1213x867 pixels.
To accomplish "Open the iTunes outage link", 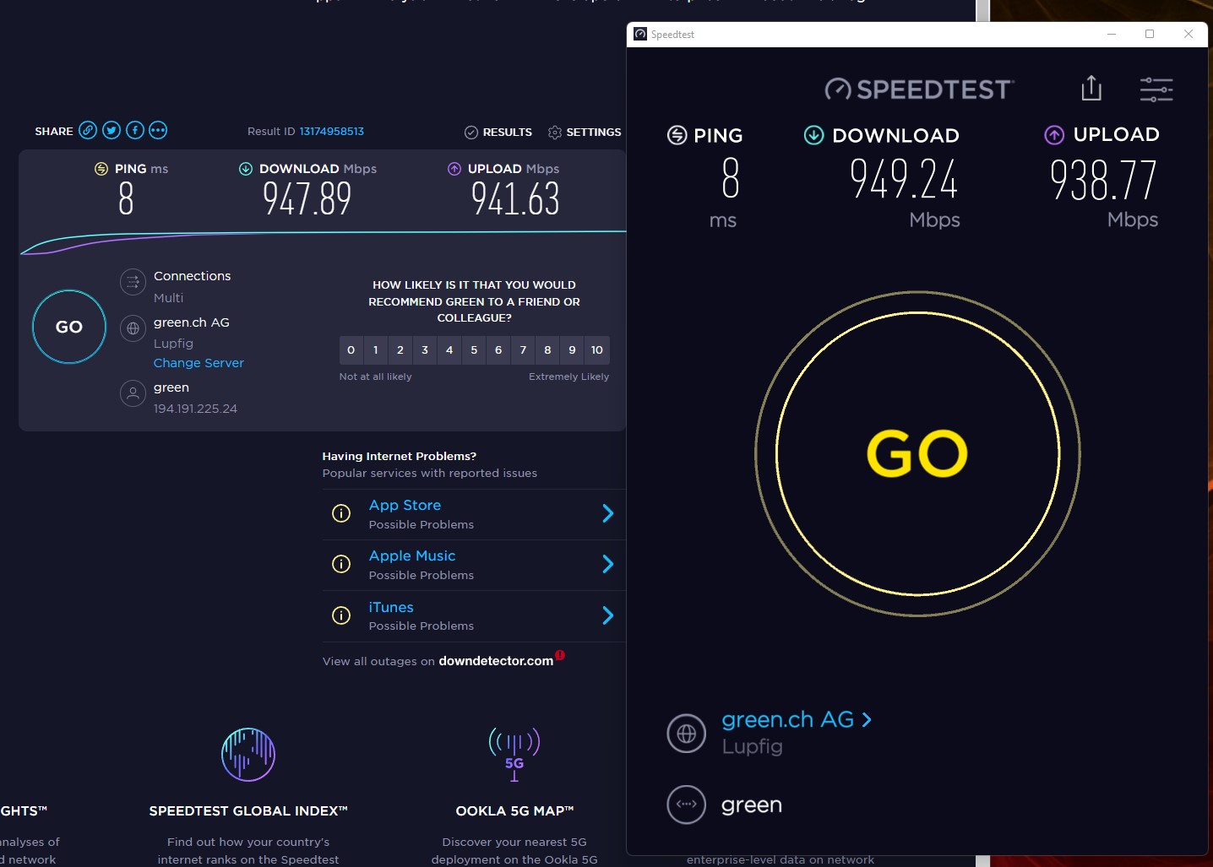I will [x=391, y=607].
